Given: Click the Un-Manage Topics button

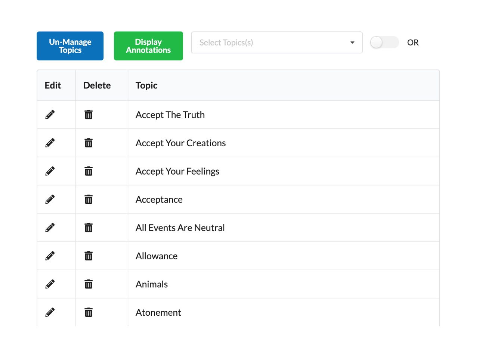Looking at the screenshot, I should (70, 46).
